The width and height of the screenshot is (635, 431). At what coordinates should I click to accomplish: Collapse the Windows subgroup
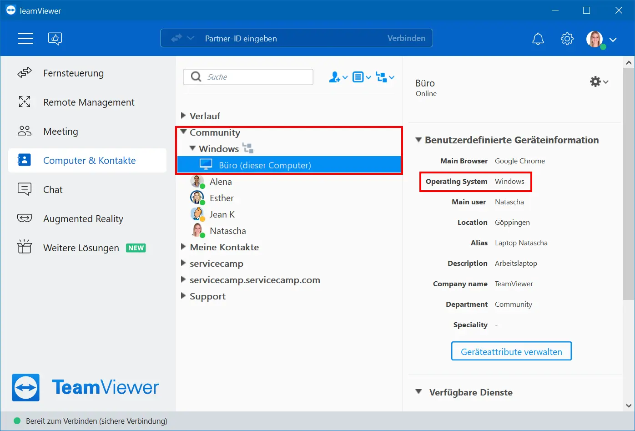[193, 148]
